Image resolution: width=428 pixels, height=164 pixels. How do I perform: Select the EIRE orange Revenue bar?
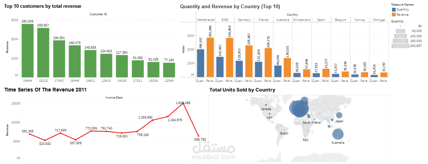[x=230, y=57]
